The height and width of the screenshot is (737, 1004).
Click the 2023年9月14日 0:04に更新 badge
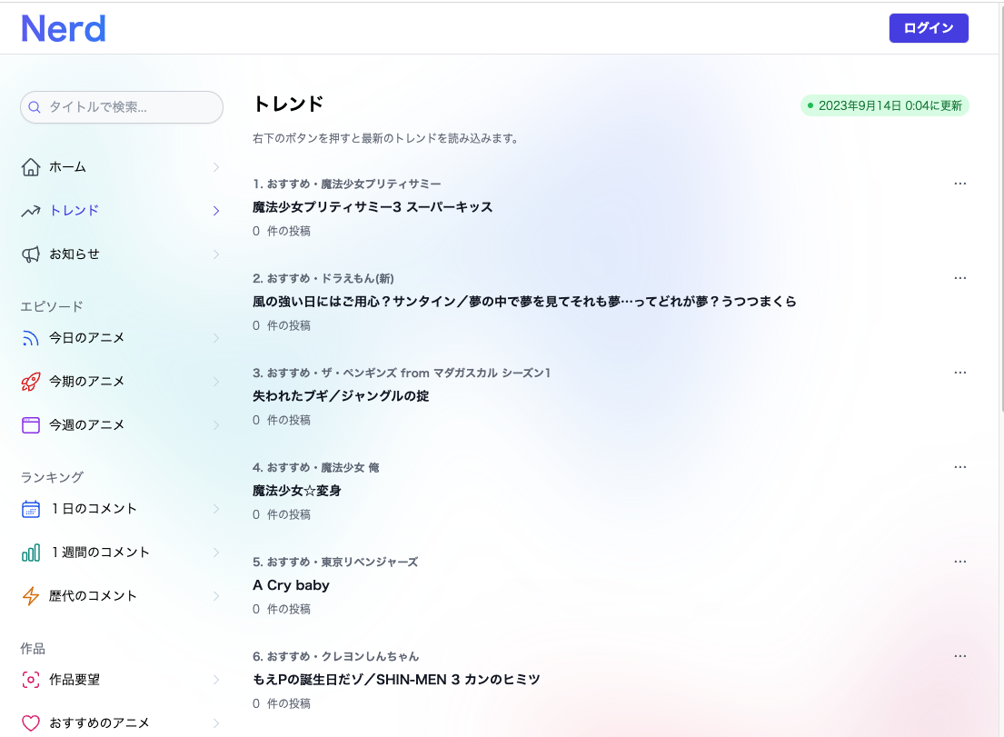coord(884,105)
